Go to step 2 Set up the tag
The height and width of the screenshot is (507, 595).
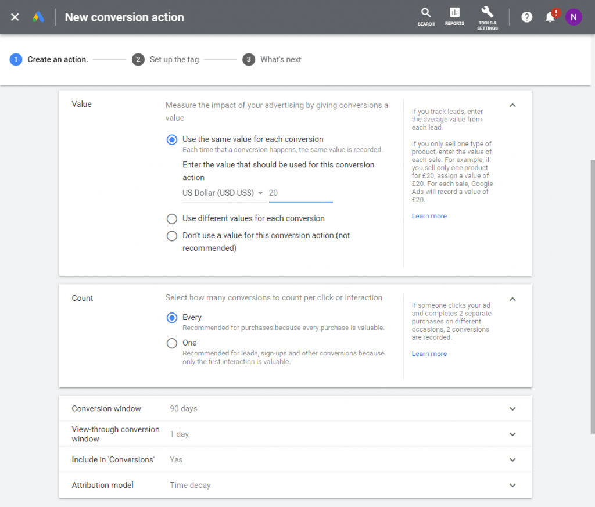tap(166, 60)
